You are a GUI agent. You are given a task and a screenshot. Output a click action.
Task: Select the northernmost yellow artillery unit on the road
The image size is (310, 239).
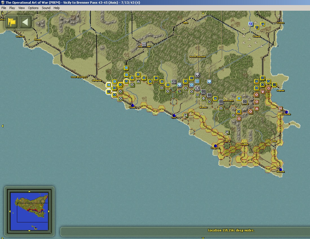tap(126, 68)
